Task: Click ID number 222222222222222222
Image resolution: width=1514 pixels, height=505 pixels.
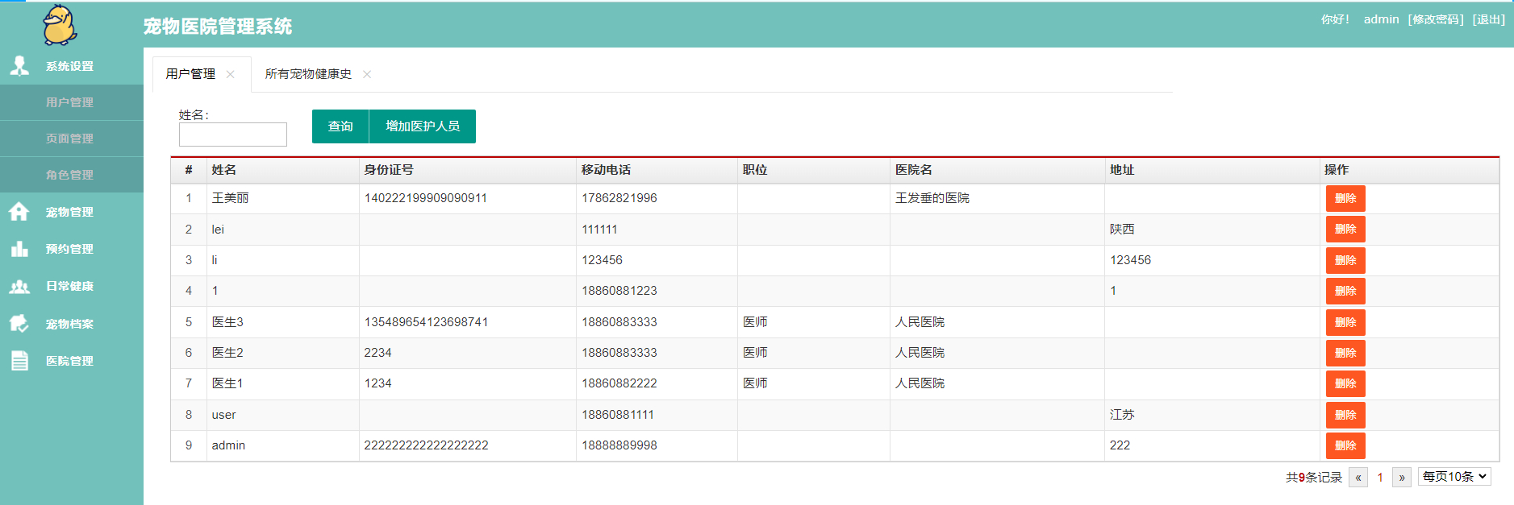Action: [426, 445]
